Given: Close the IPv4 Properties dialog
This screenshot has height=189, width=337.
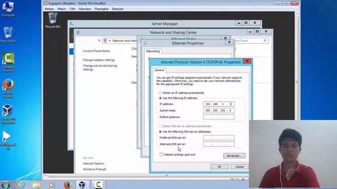Looking at the screenshot, I should (x=247, y=61).
